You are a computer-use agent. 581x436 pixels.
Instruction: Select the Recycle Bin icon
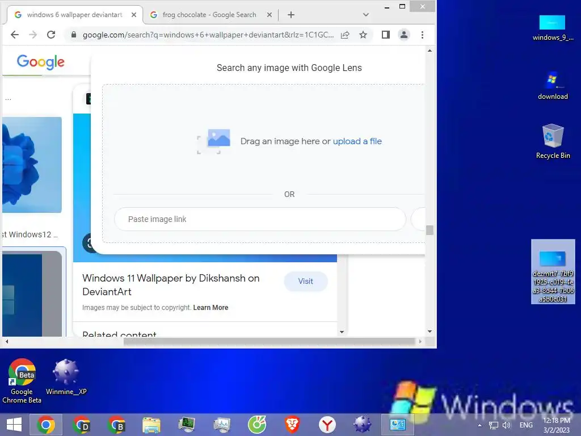pos(553,141)
